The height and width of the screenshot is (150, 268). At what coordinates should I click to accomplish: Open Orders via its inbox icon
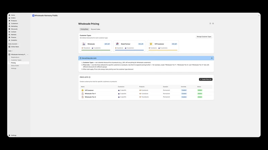[x=9, y=18]
